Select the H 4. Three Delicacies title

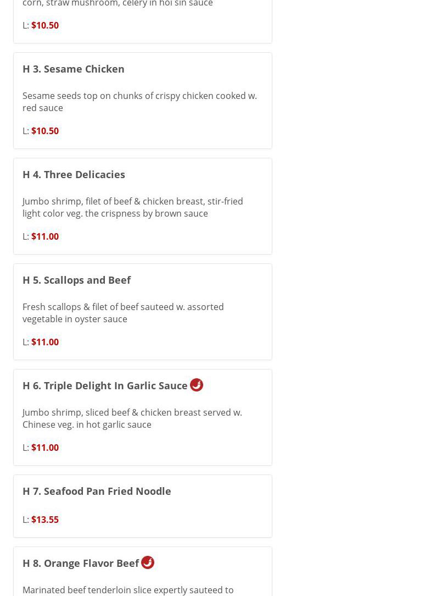click(x=74, y=174)
